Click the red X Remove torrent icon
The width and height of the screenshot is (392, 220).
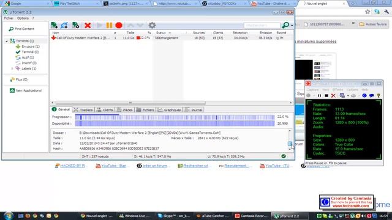[x=88, y=25]
